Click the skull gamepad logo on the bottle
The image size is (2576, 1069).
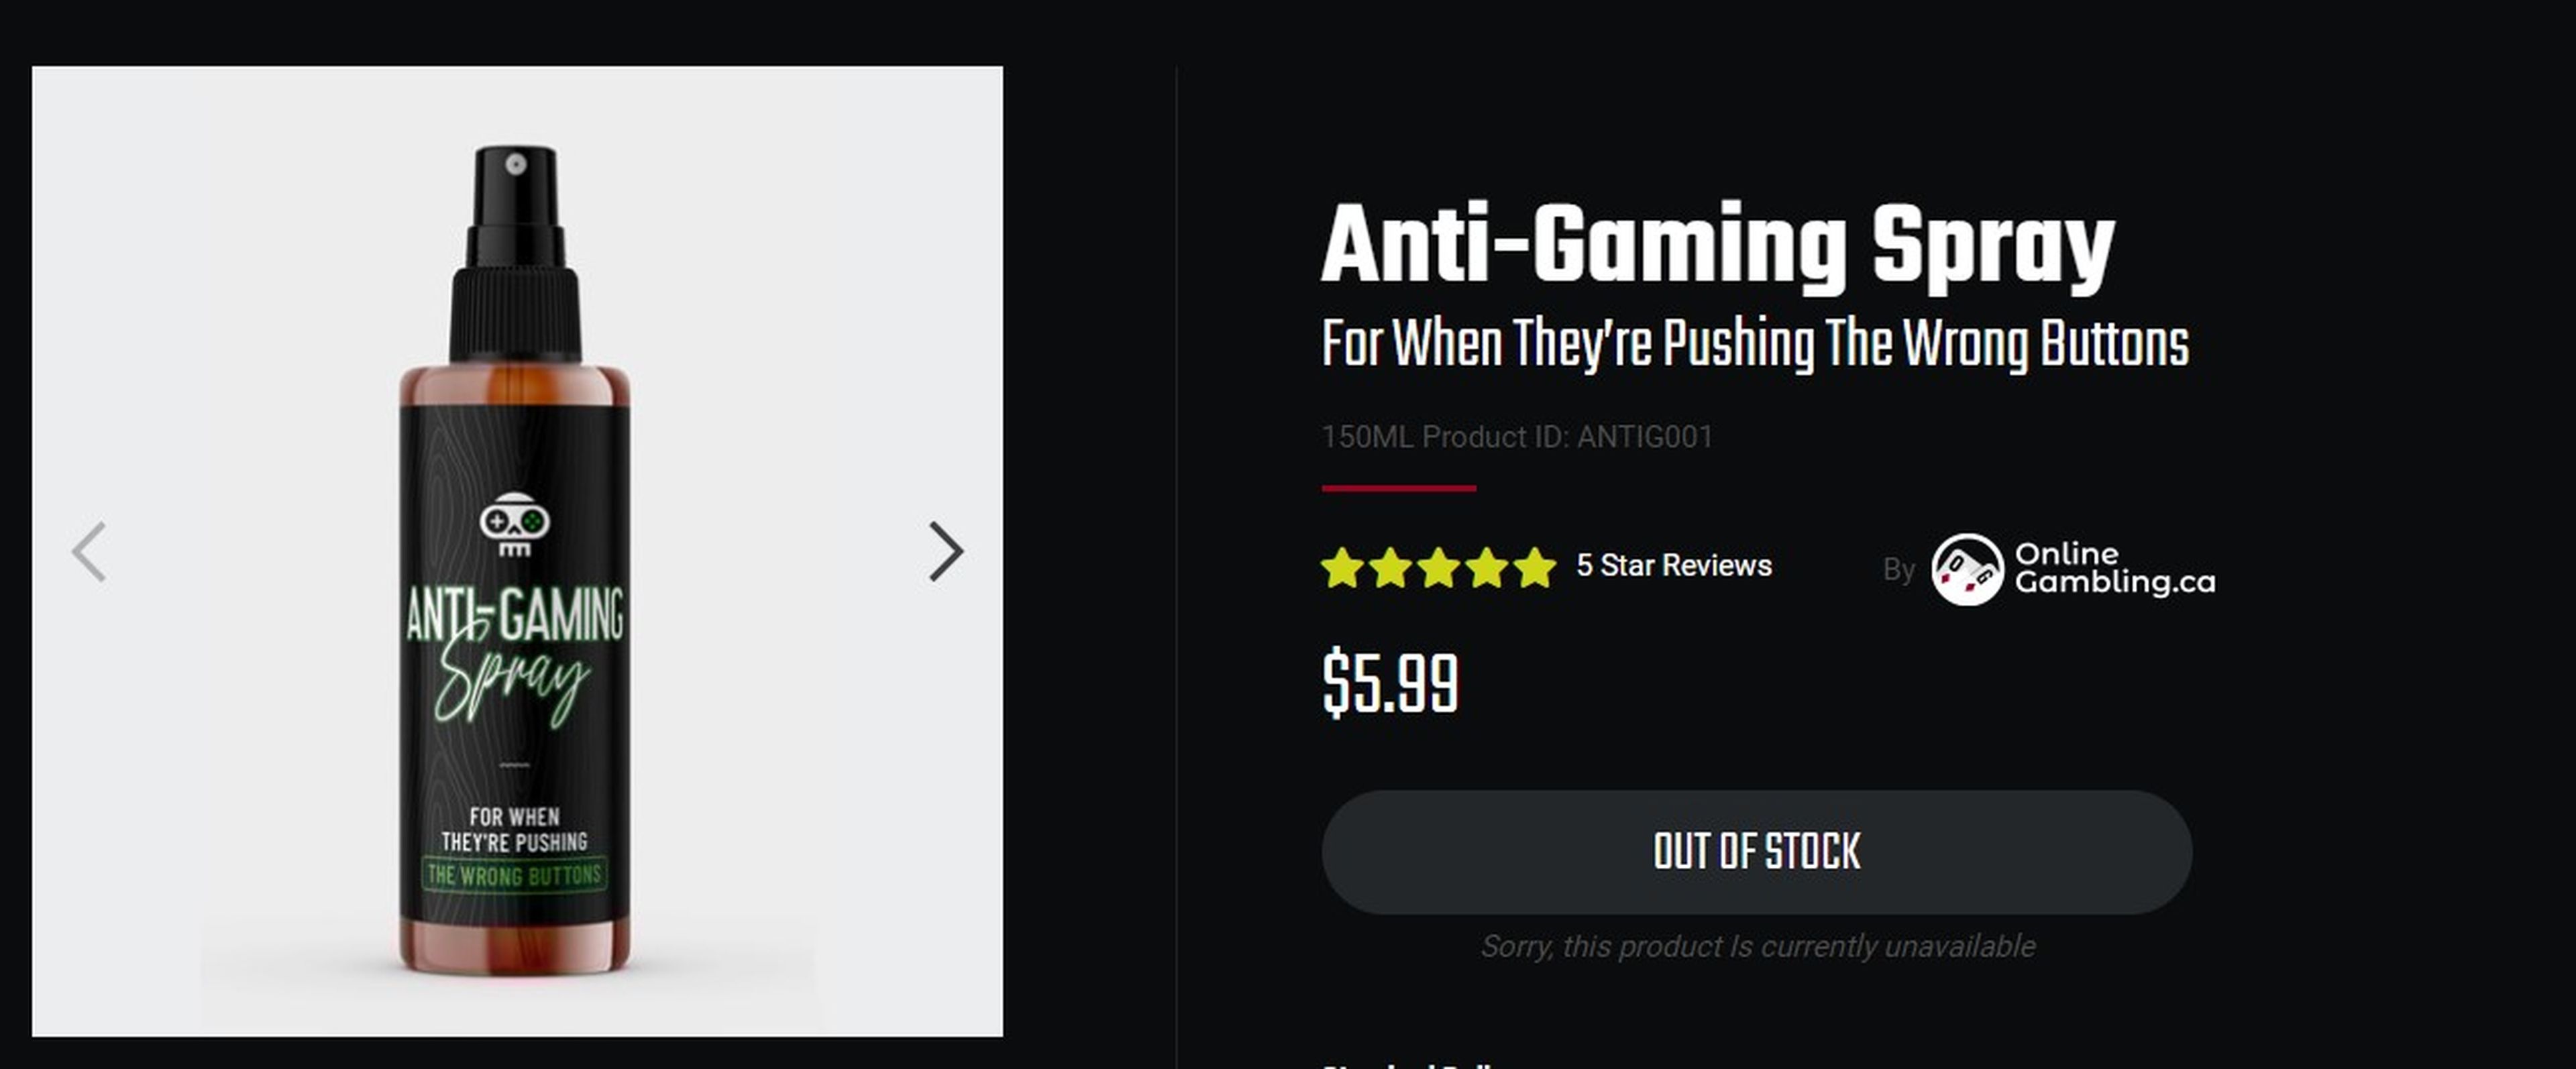[514, 523]
